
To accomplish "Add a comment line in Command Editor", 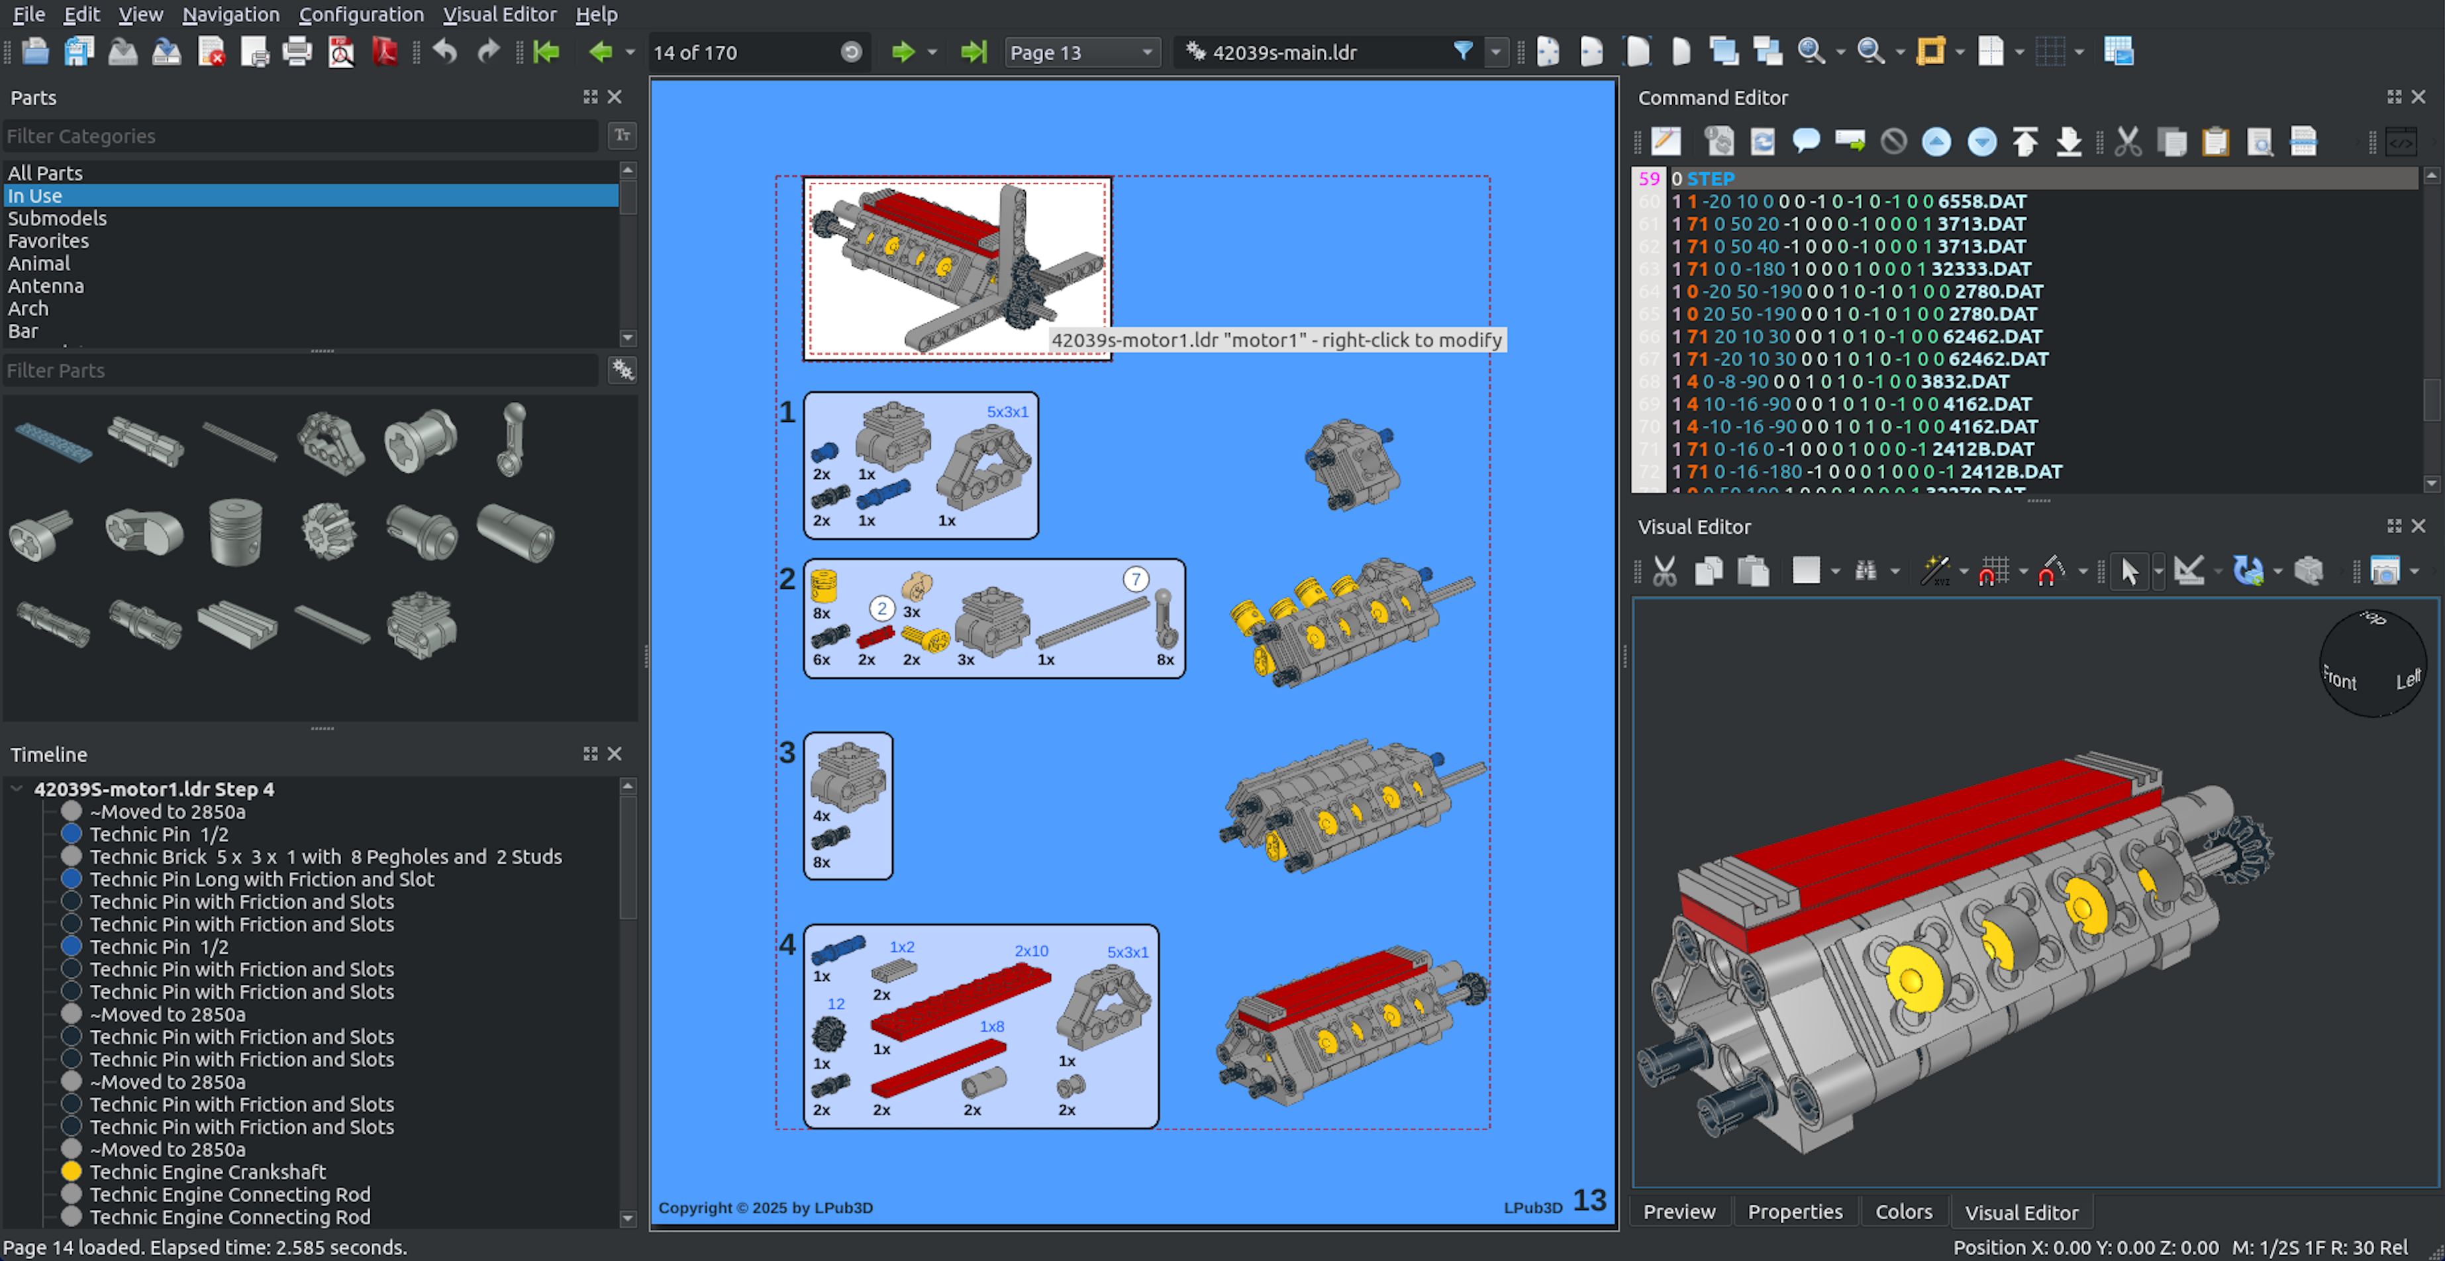I will click(x=1806, y=142).
